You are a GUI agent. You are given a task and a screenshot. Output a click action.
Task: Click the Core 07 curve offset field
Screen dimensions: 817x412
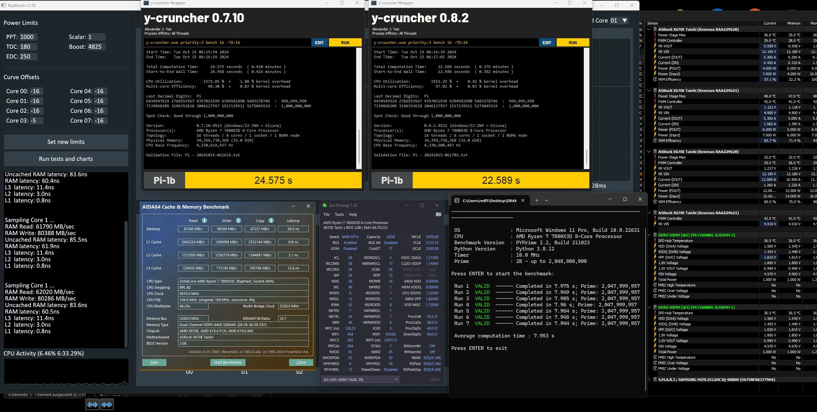pyautogui.click(x=101, y=121)
